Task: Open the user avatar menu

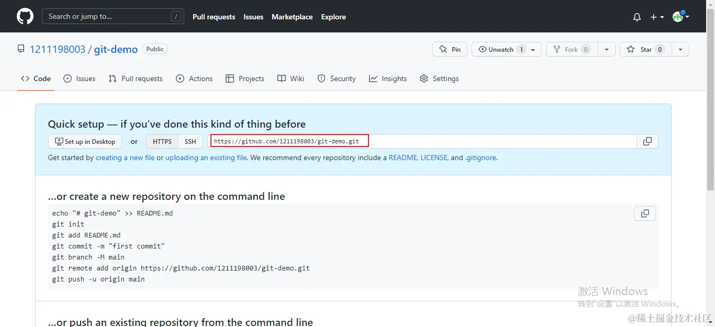Action: pyautogui.click(x=680, y=16)
